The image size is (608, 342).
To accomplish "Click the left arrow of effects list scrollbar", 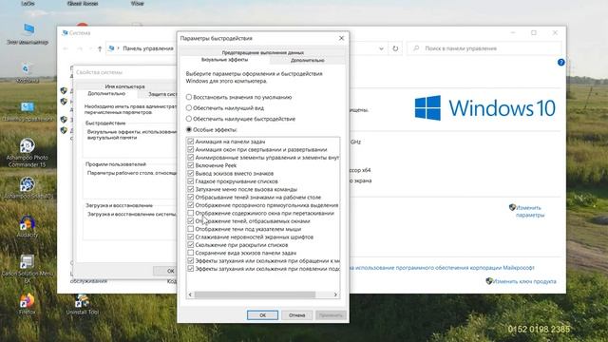I will click(190, 294).
